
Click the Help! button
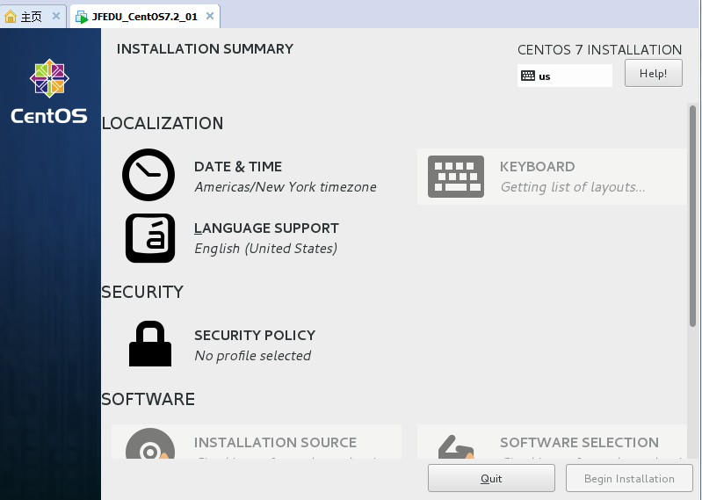(x=653, y=73)
